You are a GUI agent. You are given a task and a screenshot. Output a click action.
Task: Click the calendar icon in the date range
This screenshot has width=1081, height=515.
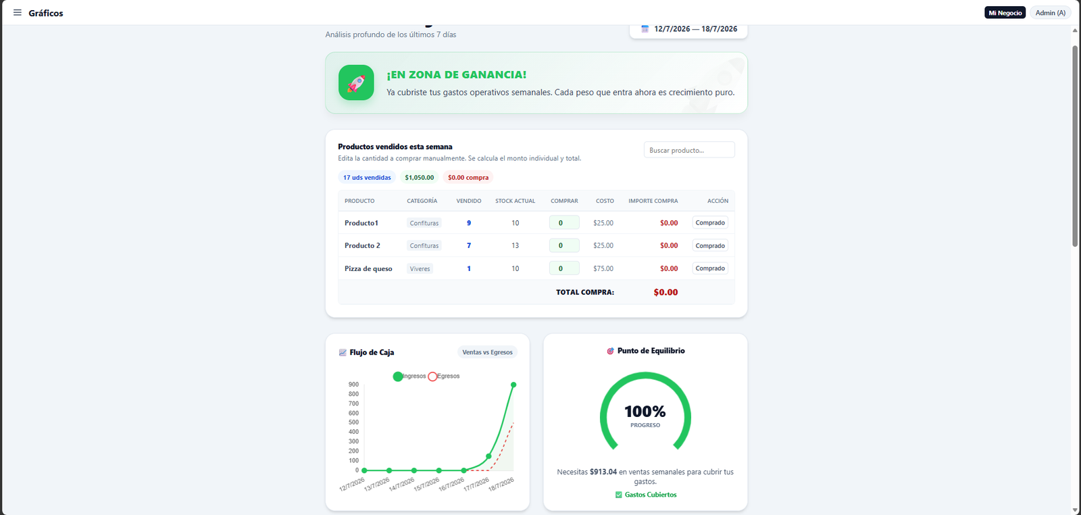pyautogui.click(x=645, y=29)
